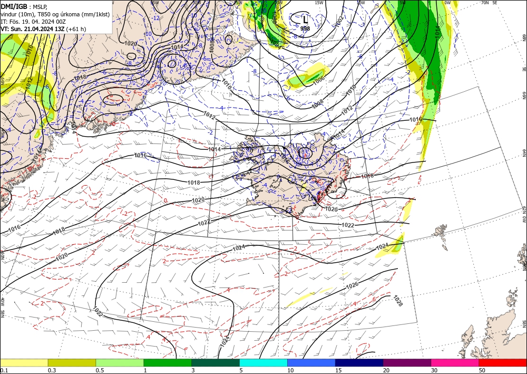Click the "L" low-pressure center marker
This screenshot has height=374, width=527.
[305, 20]
